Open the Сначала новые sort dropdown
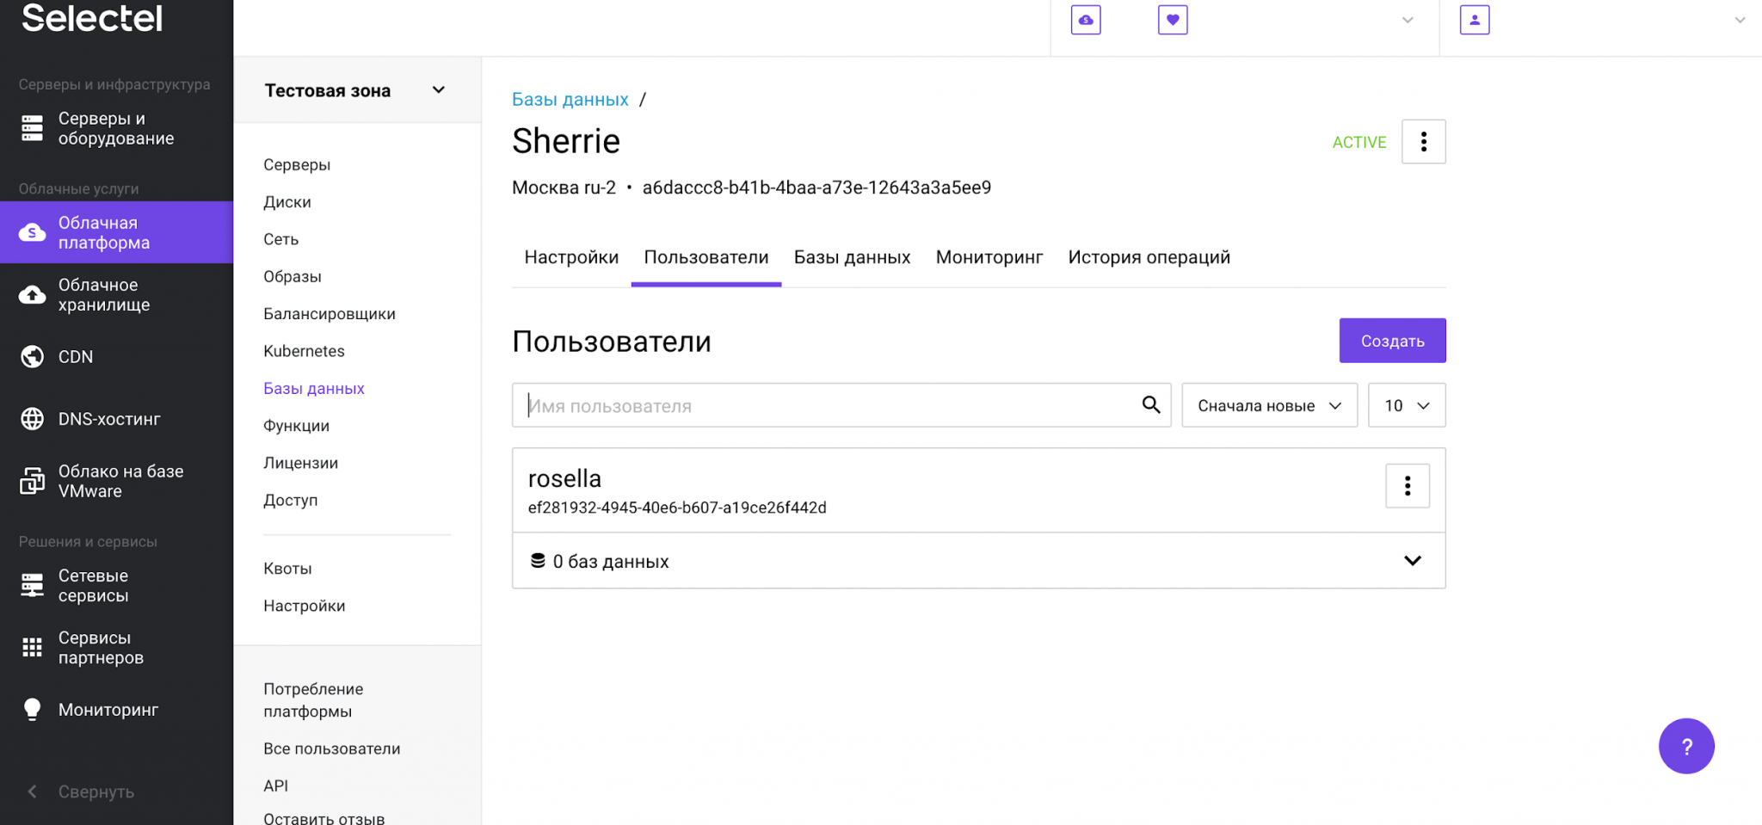 [1269, 405]
